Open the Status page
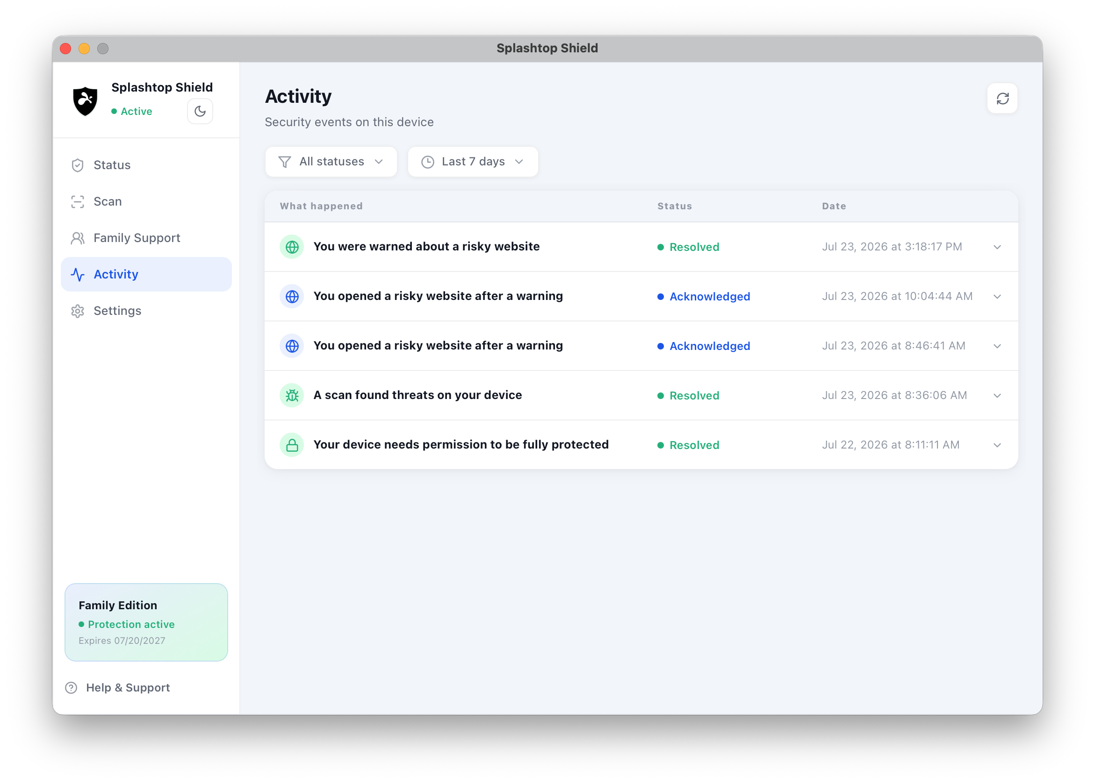The width and height of the screenshot is (1095, 784). coord(146,165)
